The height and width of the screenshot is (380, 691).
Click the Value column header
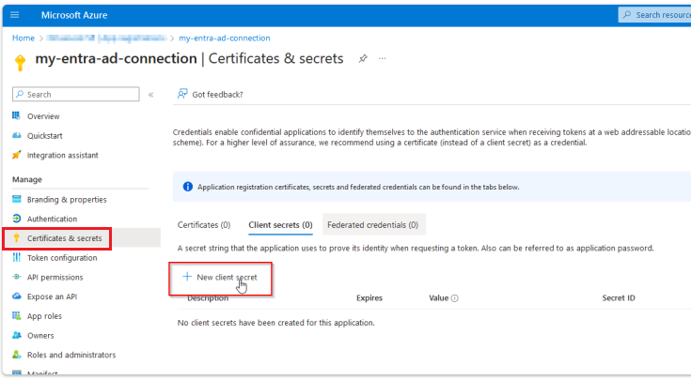pyautogui.click(x=438, y=298)
